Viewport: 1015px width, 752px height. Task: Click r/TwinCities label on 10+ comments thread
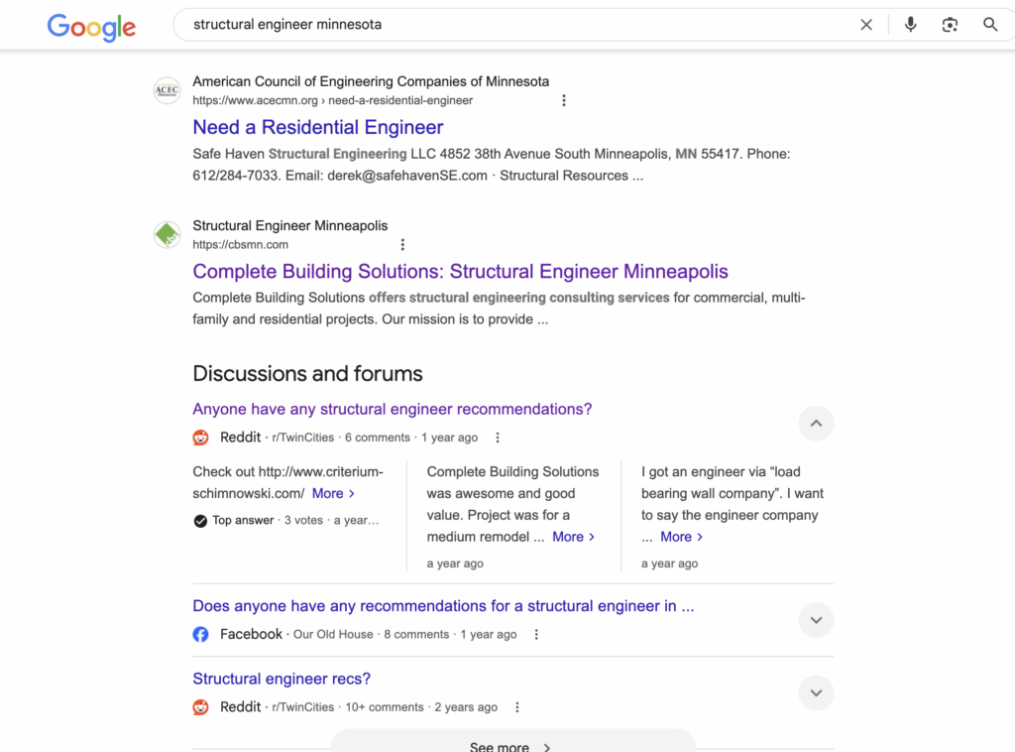click(303, 707)
